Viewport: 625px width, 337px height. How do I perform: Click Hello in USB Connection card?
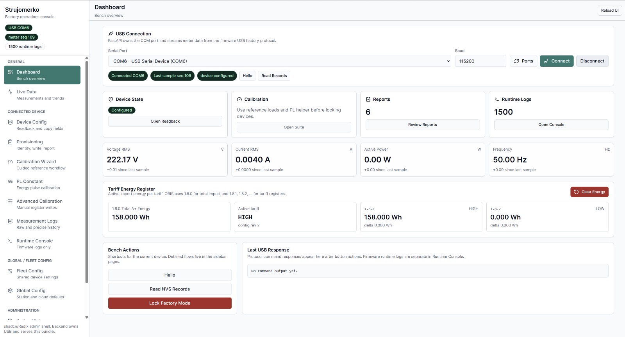[247, 76]
